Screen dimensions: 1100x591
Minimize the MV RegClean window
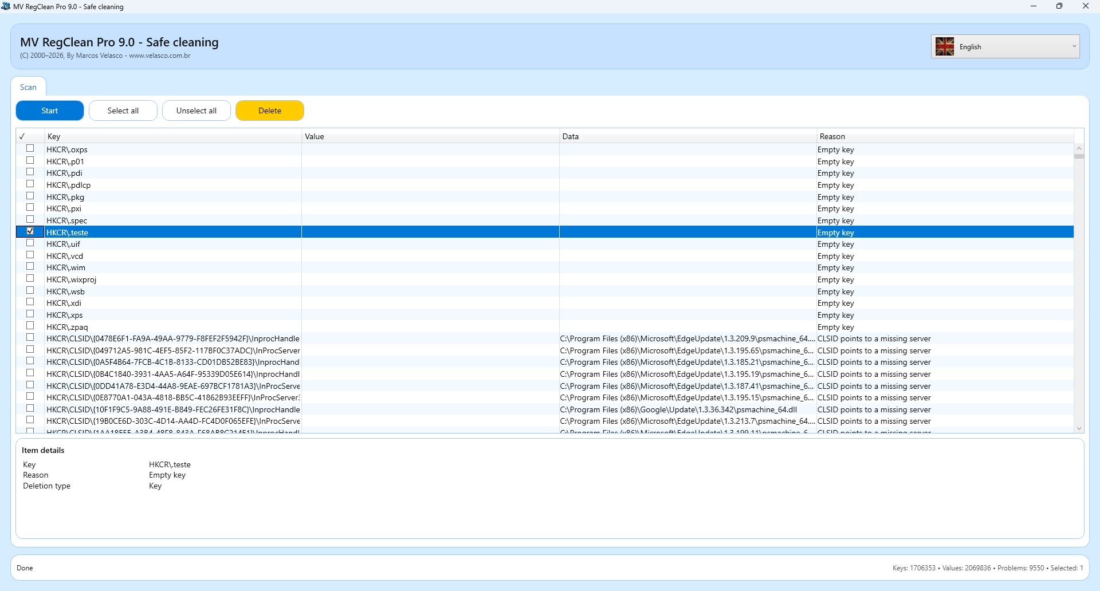[1034, 6]
